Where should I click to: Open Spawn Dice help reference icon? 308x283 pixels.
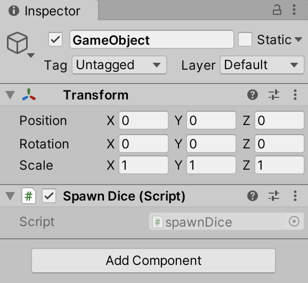pyautogui.click(x=253, y=196)
